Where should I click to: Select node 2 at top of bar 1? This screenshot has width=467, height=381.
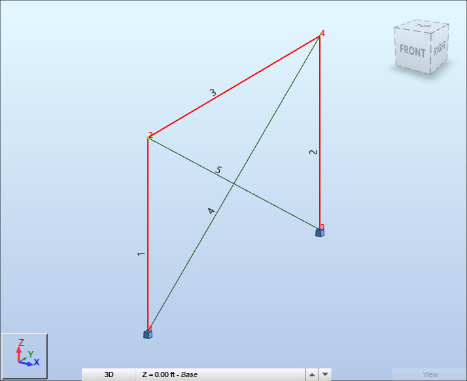click(x=148, y=137)
